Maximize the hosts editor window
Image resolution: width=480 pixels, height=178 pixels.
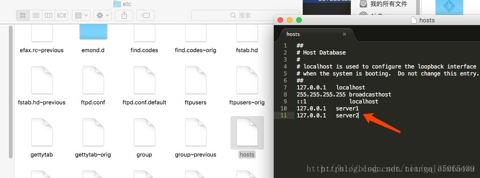coord(299,20)
